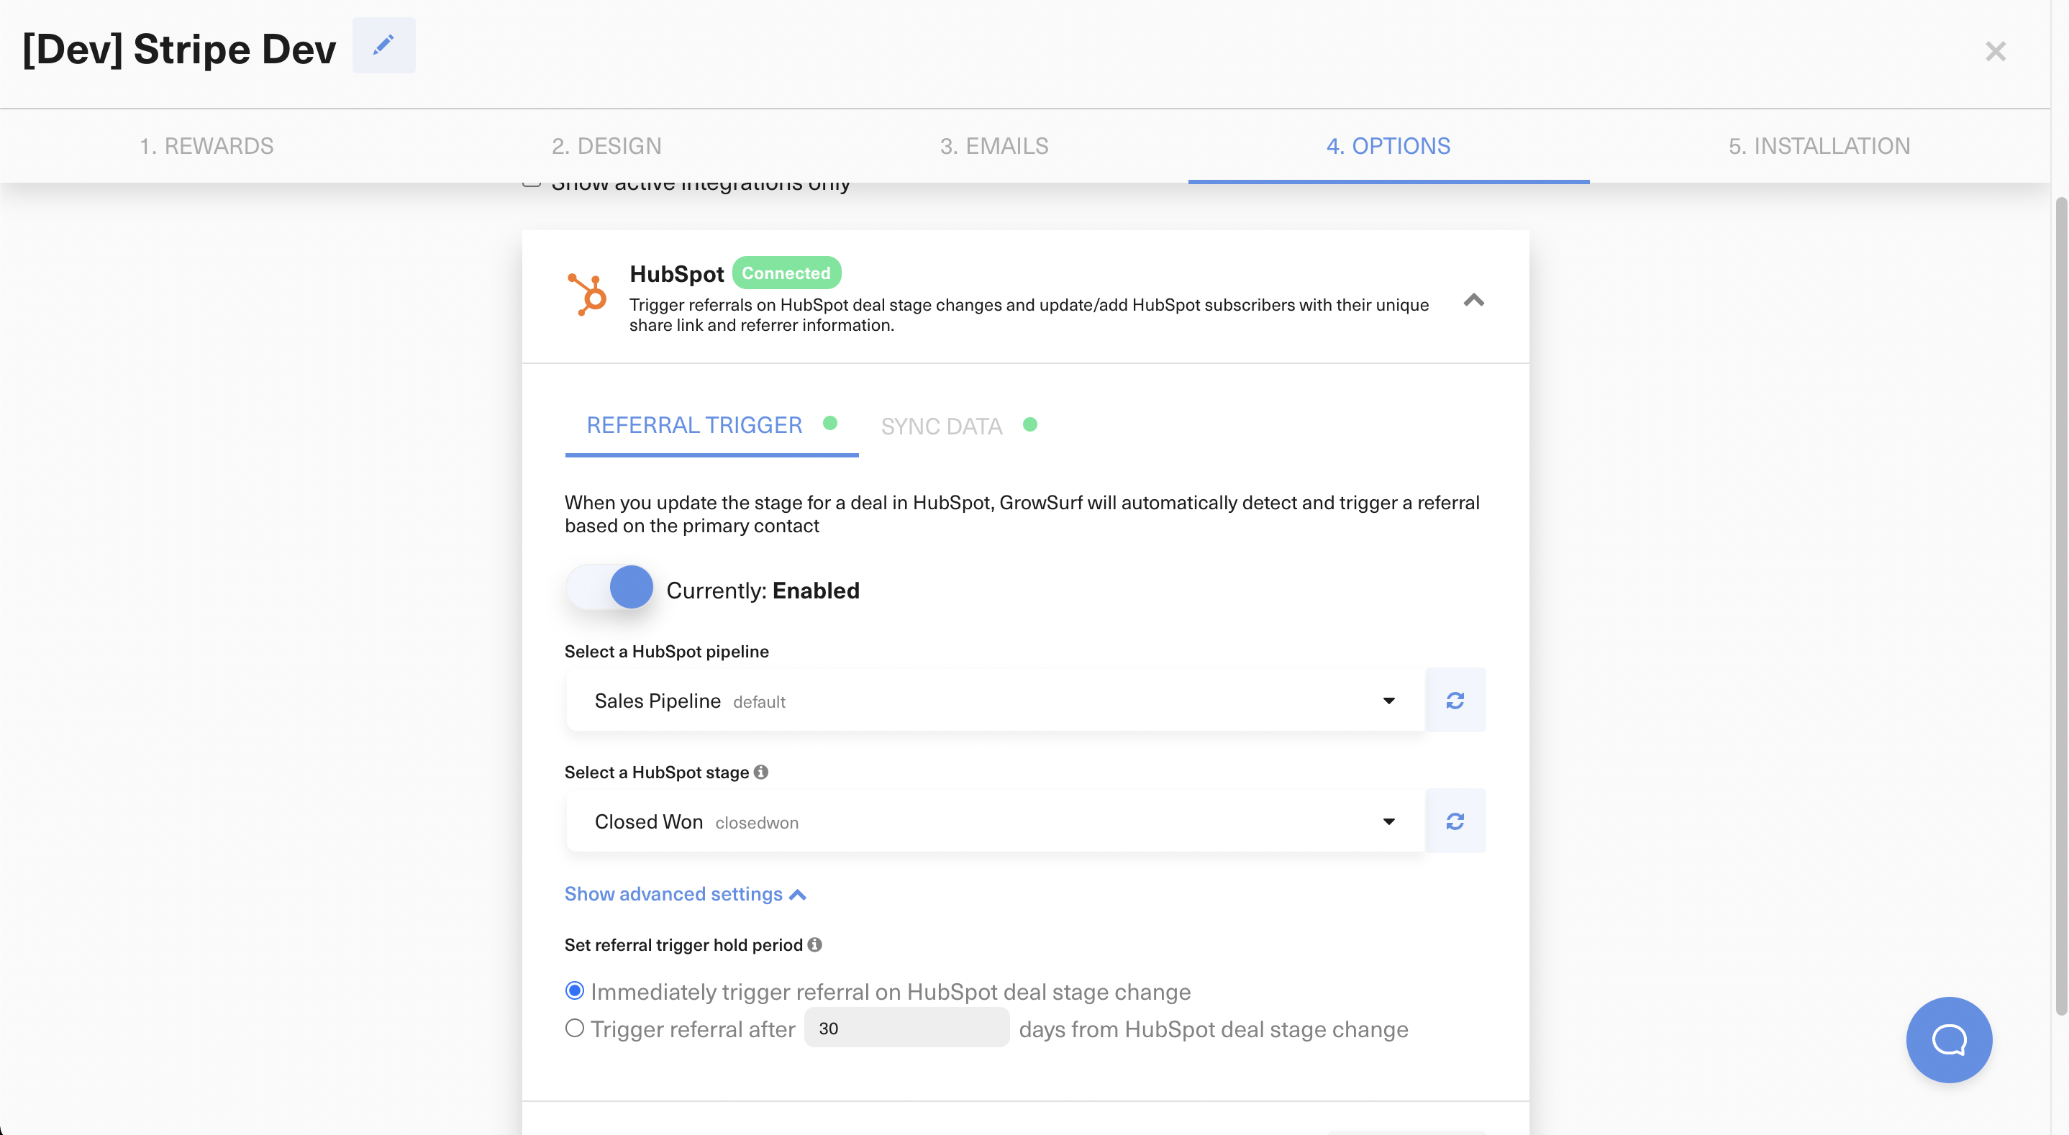Click the info icon beside Select a HubSpot stage
The width and height of the screenshot is (2069, 1135).
760,772
